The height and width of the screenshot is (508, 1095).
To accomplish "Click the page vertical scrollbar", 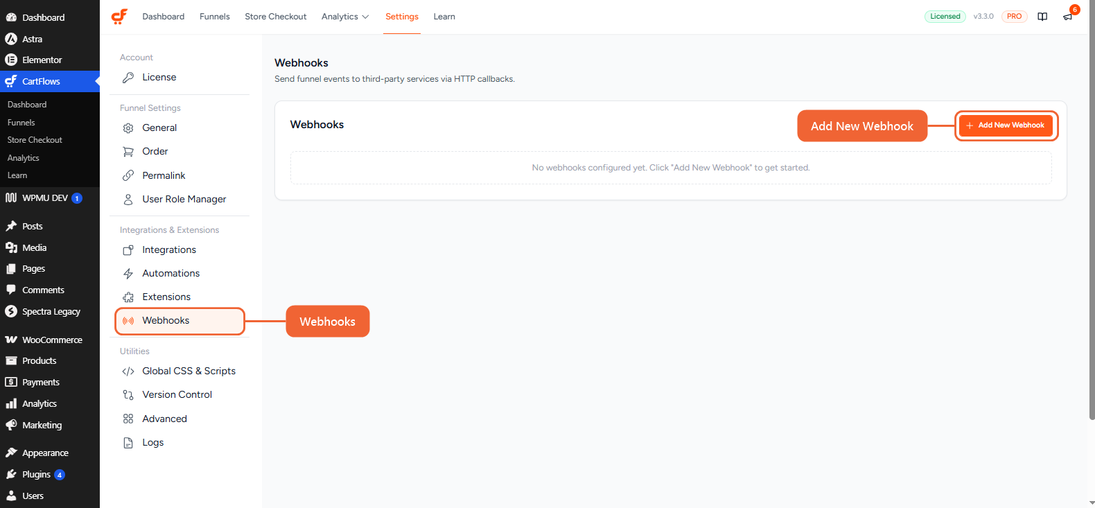I will tap(1092, 211).
